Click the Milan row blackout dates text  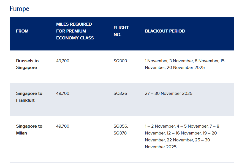[x=182, y=136]
